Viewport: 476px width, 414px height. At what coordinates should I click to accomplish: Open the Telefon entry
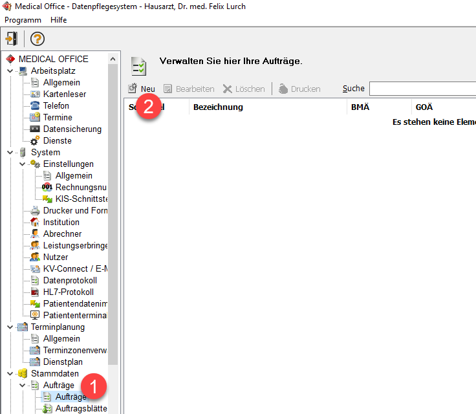click(56, 105)
